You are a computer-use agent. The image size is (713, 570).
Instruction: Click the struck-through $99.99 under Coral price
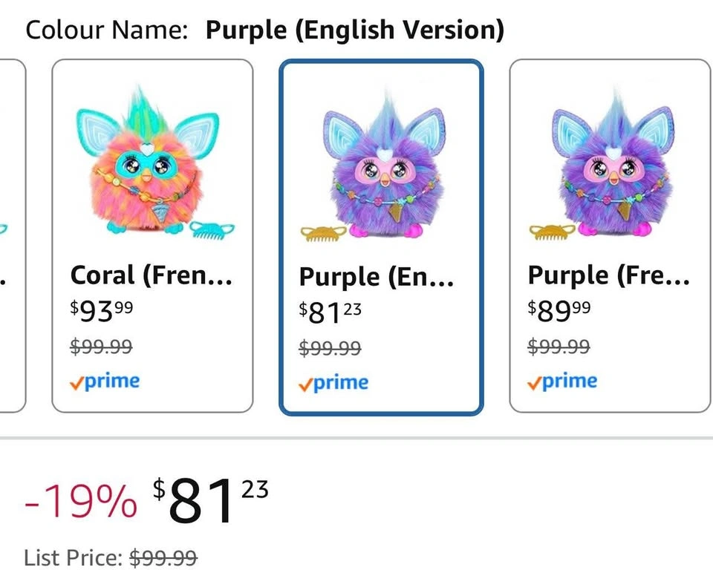[x=102, y=346]
